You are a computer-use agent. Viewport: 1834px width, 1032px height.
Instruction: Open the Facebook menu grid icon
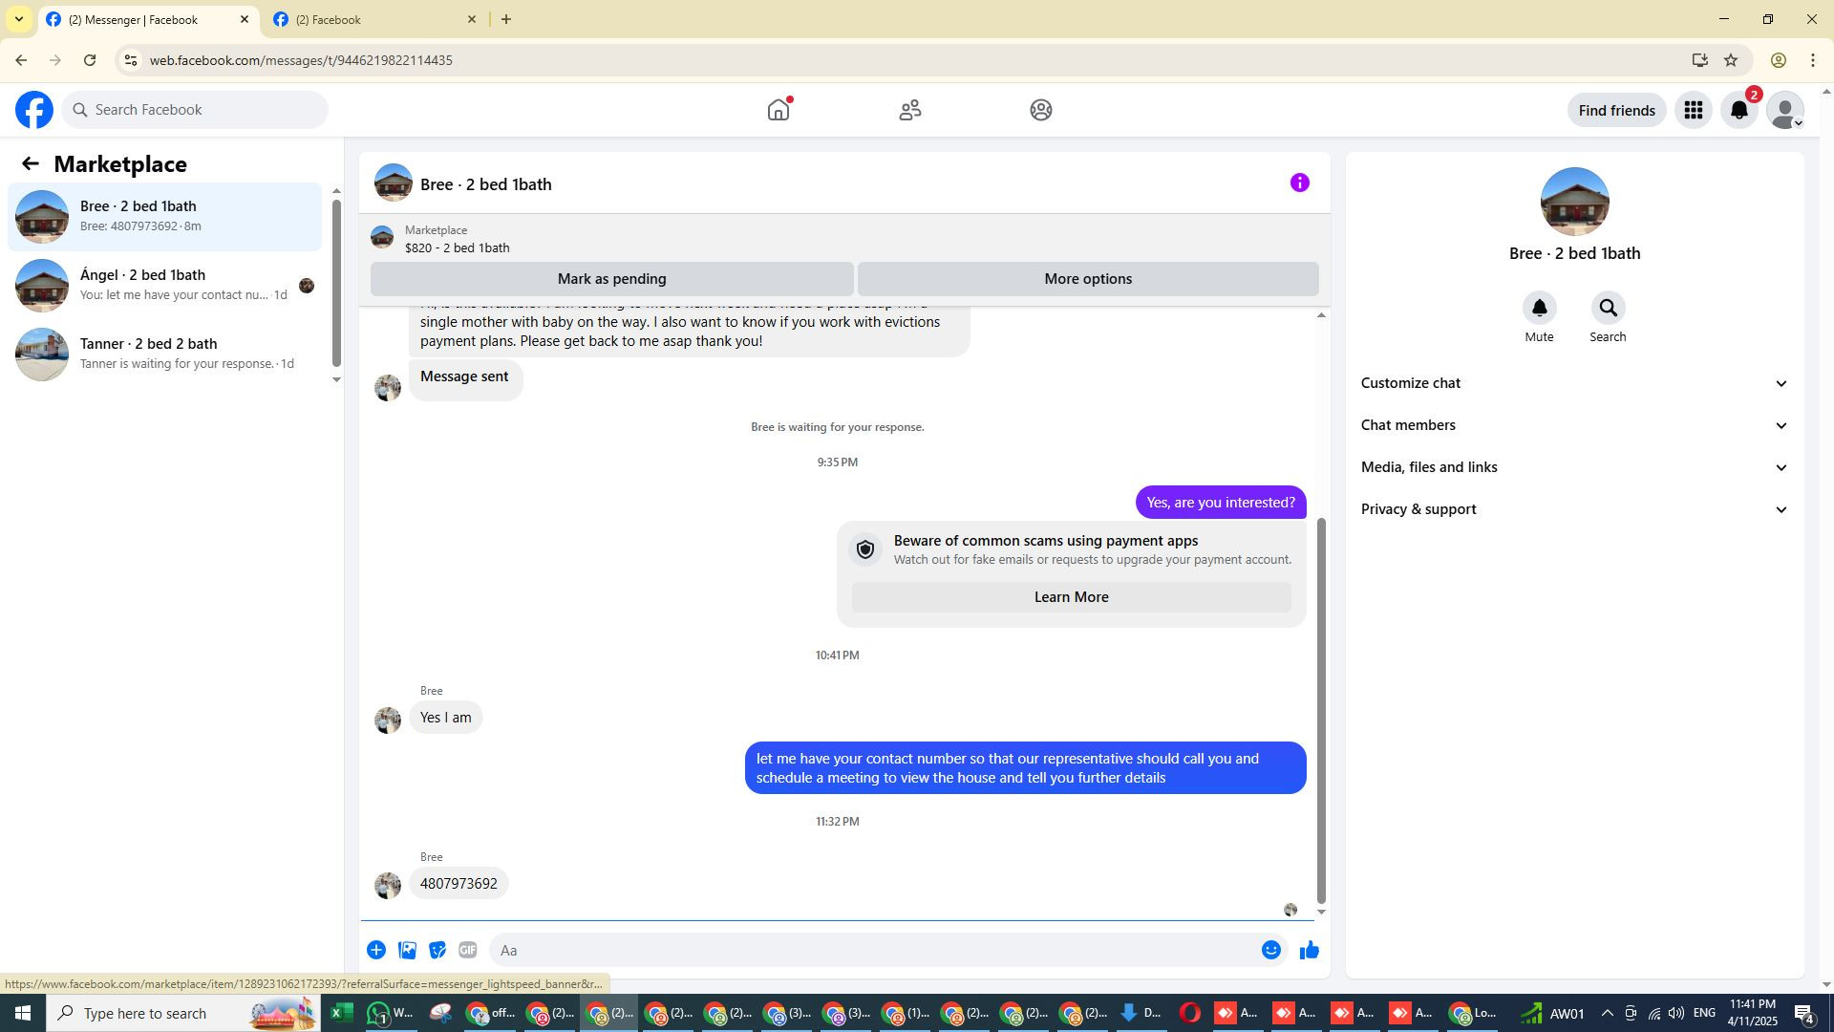tap(1694, 110)
